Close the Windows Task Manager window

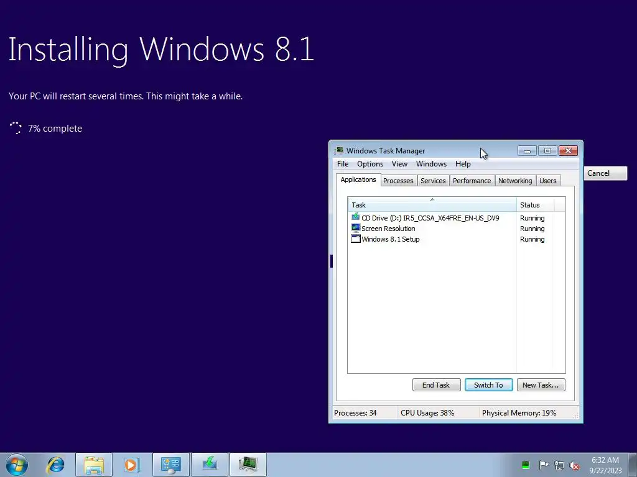[x=568, y=151]
